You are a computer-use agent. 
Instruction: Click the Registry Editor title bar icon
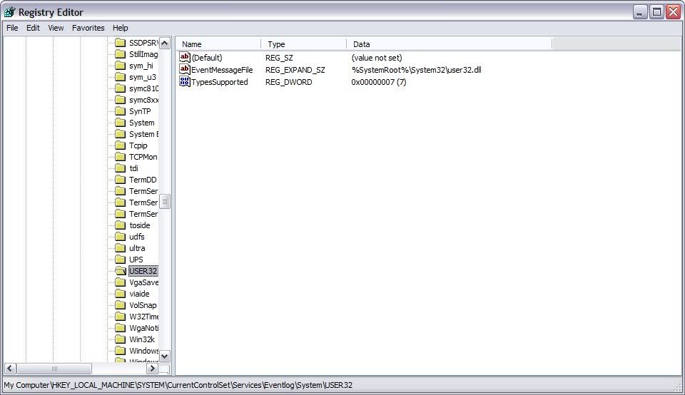10,11
